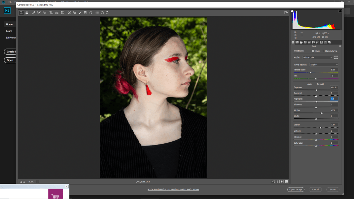Select the Crop tool
354x199 pixels.
[51, 13]
